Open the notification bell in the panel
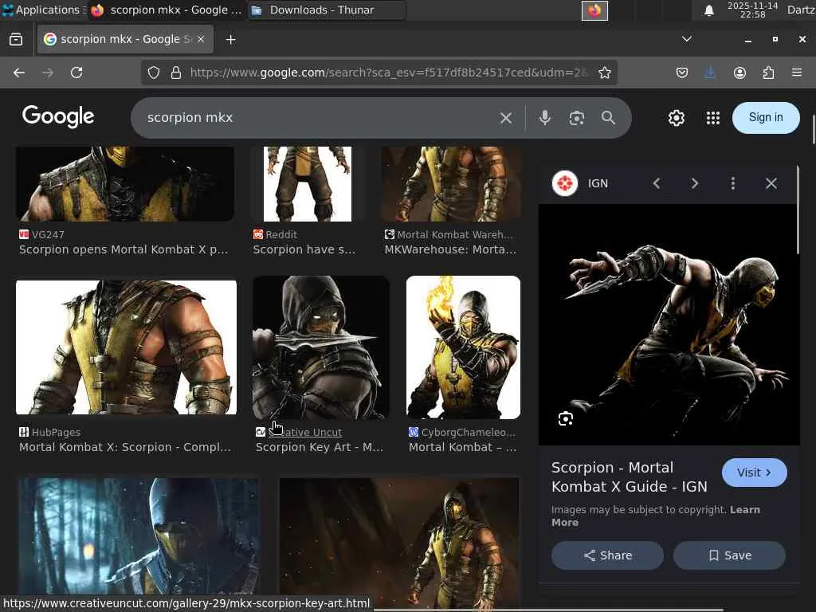The image size is (816, 612). [708, 10]
